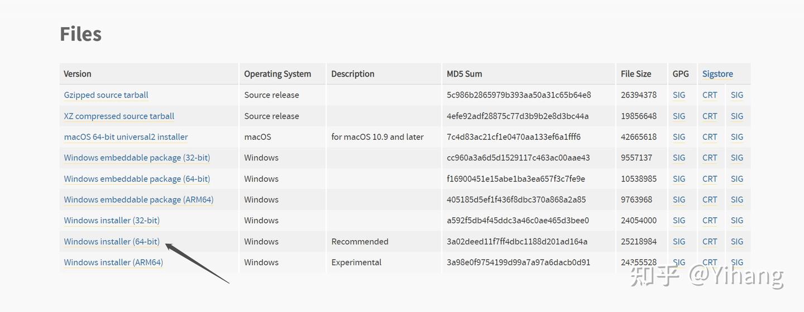Click the Windows installer (64-bit) link

(x=112, y=242)
